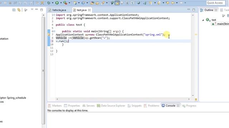
Task: Click editor horizontal scrollbar right arrow
Action: tap(189, 99)
